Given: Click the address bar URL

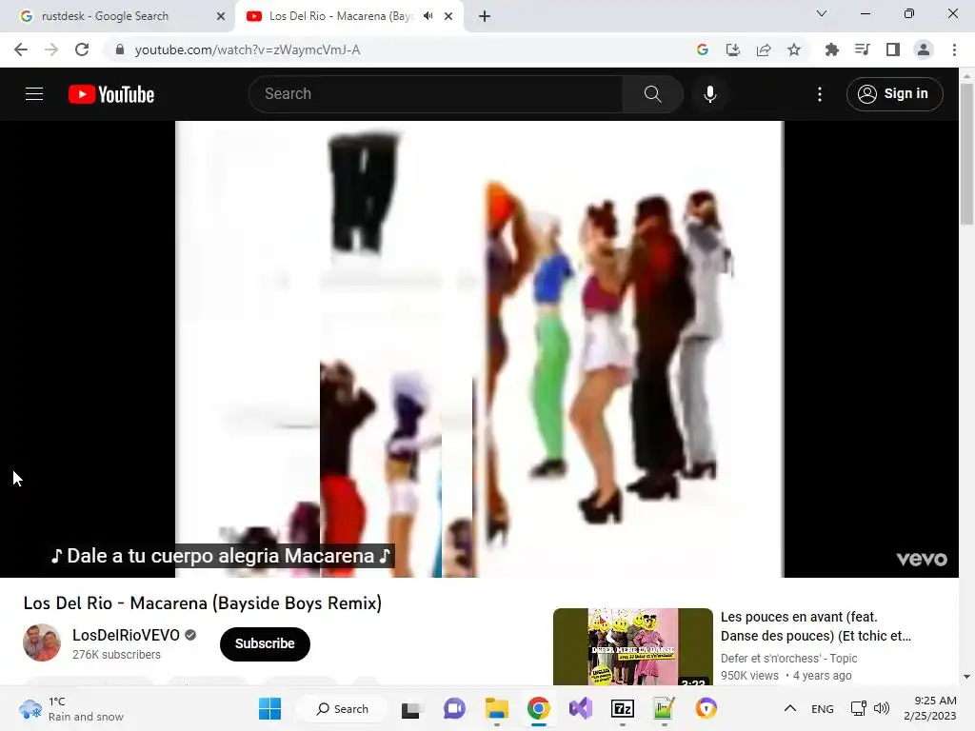Looking at the screenshot, I should (x=248, y=49).
